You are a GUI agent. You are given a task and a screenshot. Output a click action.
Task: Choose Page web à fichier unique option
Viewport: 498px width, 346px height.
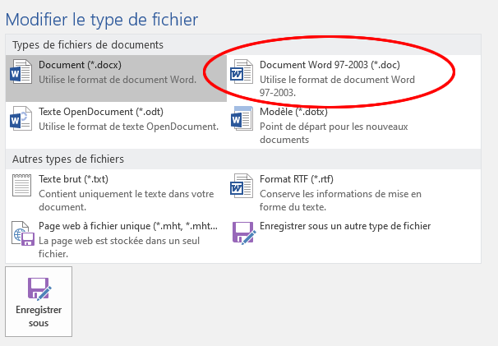pos(128,226)
